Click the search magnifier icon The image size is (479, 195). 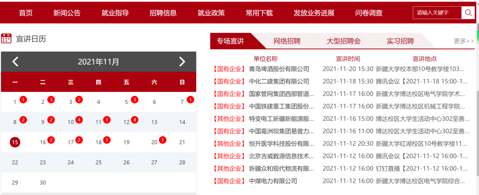click(x=468, y=13)
